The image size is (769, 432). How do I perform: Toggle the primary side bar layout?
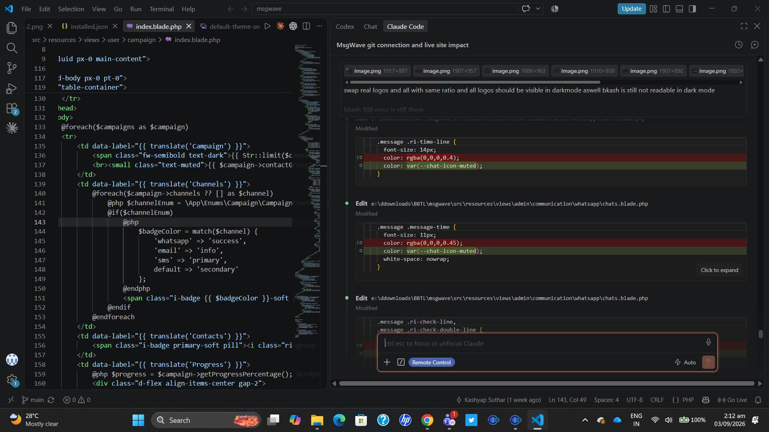pyautogui.click(x=666, y=9)
